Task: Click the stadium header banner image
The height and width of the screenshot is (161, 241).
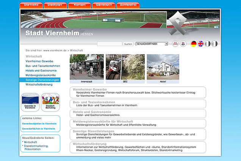Action: [94, 19]
